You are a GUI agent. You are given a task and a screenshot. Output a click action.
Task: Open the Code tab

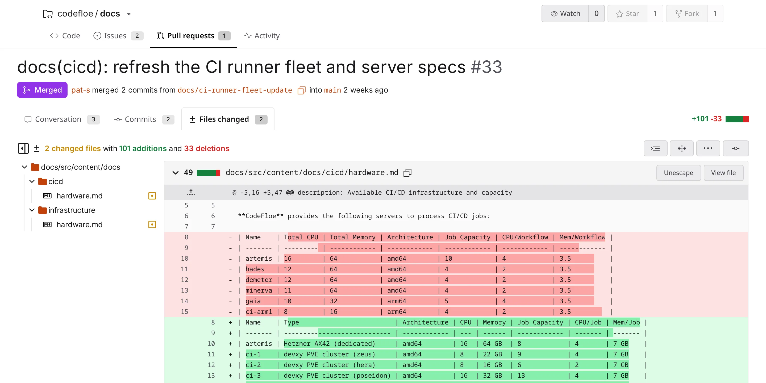(65, 36)
